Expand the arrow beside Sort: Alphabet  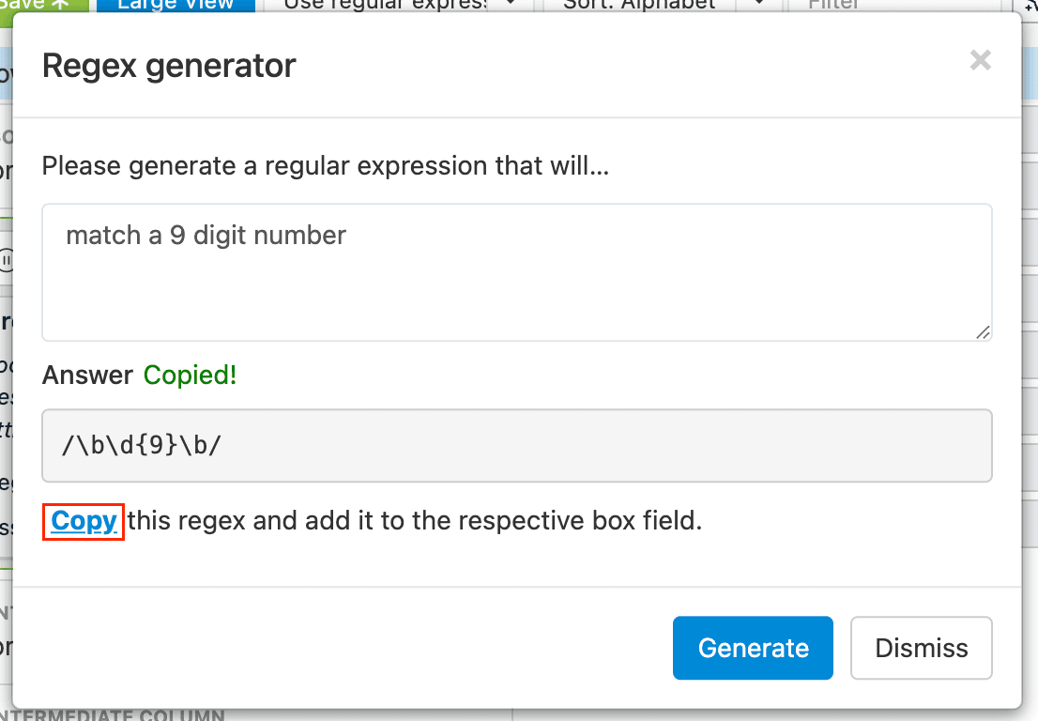pyautogui.click(x=759, y=5)
